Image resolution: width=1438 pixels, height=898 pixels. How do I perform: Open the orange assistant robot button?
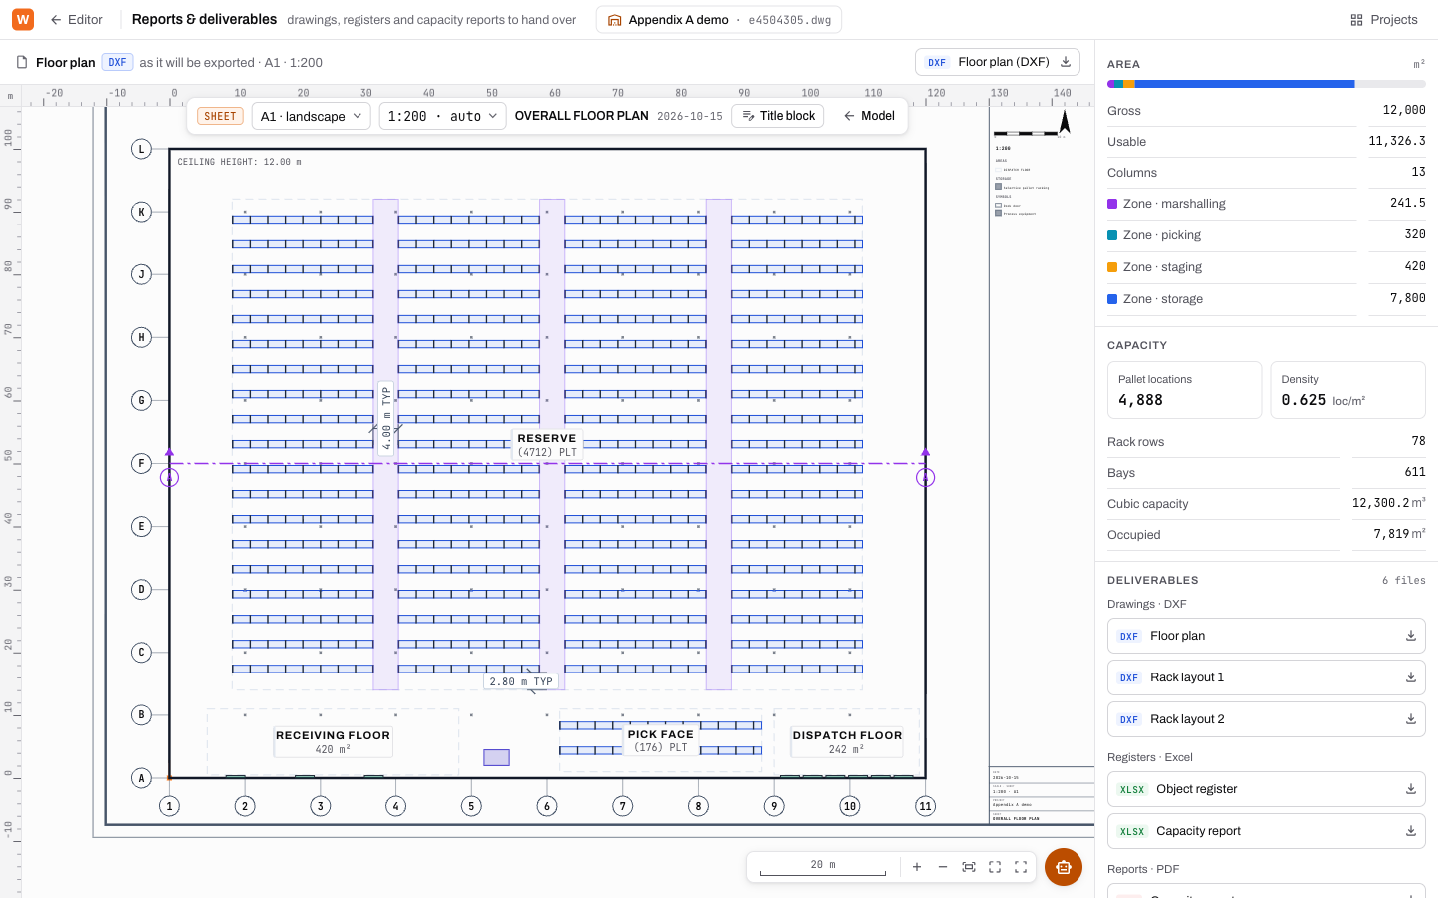(1064, 867)
